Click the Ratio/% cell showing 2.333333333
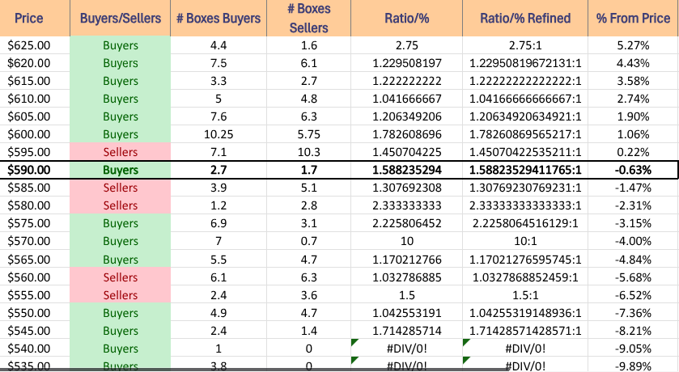The image size is (679, 372). click(407, 205)
